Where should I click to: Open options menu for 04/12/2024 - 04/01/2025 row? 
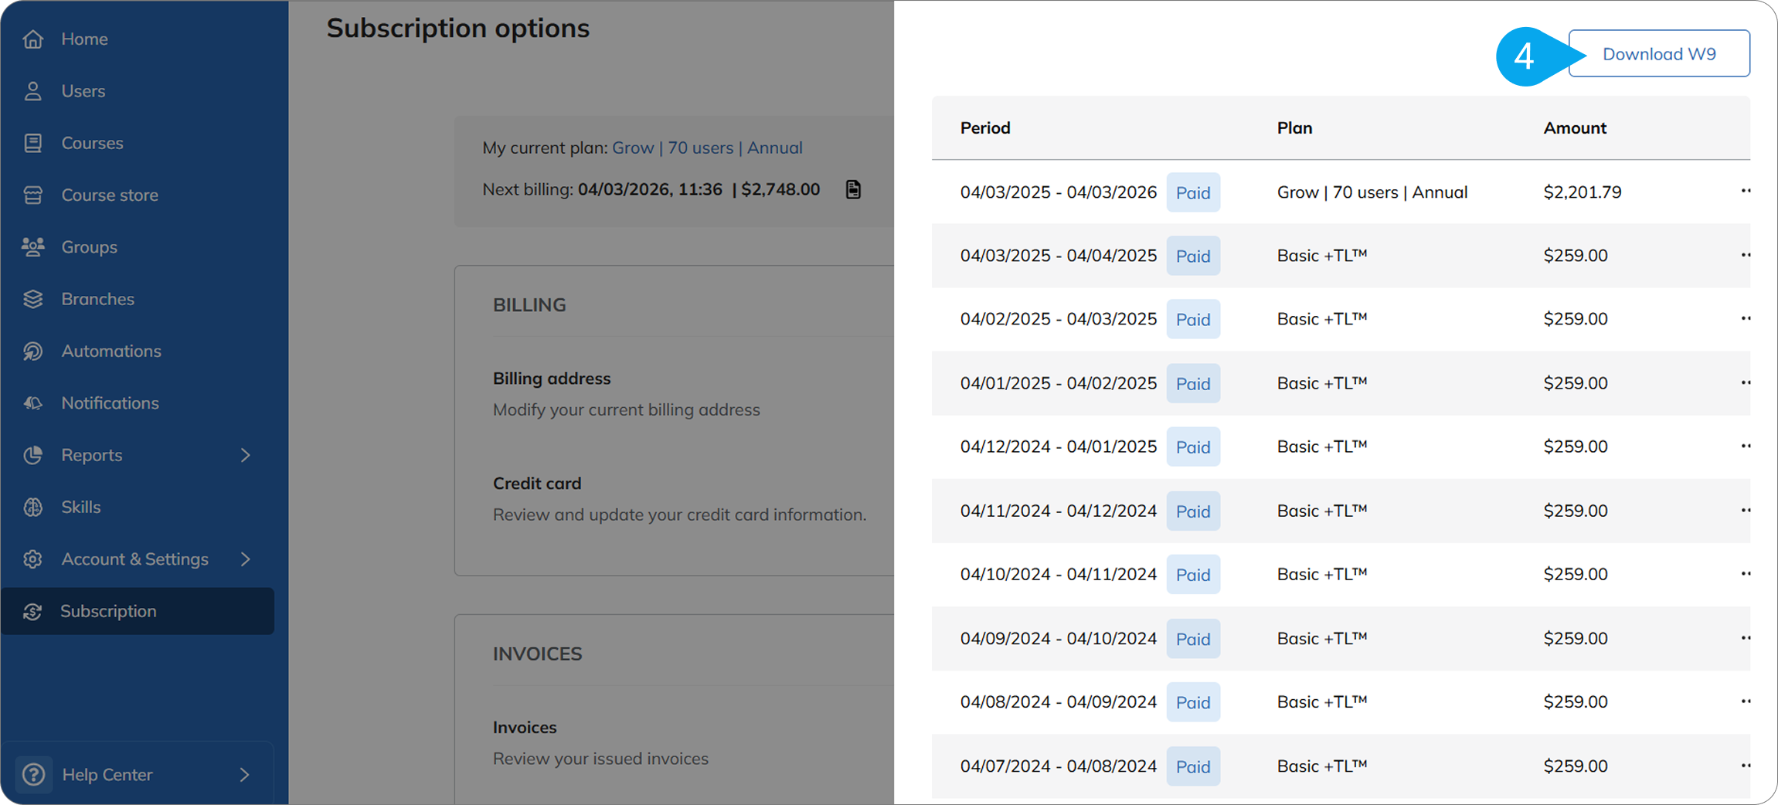pyautogui.click(x=1746, y=446)
